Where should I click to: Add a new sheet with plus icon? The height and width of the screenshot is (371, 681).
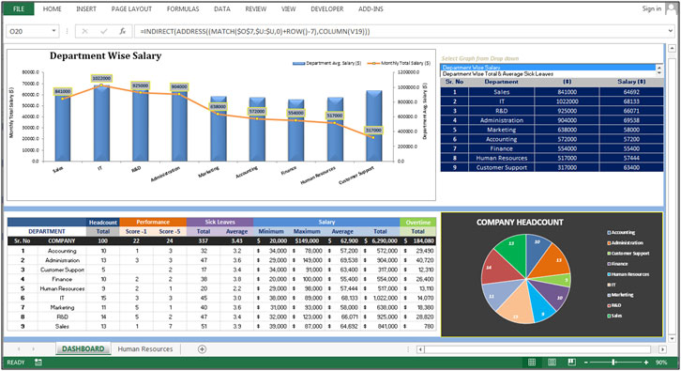202,348
